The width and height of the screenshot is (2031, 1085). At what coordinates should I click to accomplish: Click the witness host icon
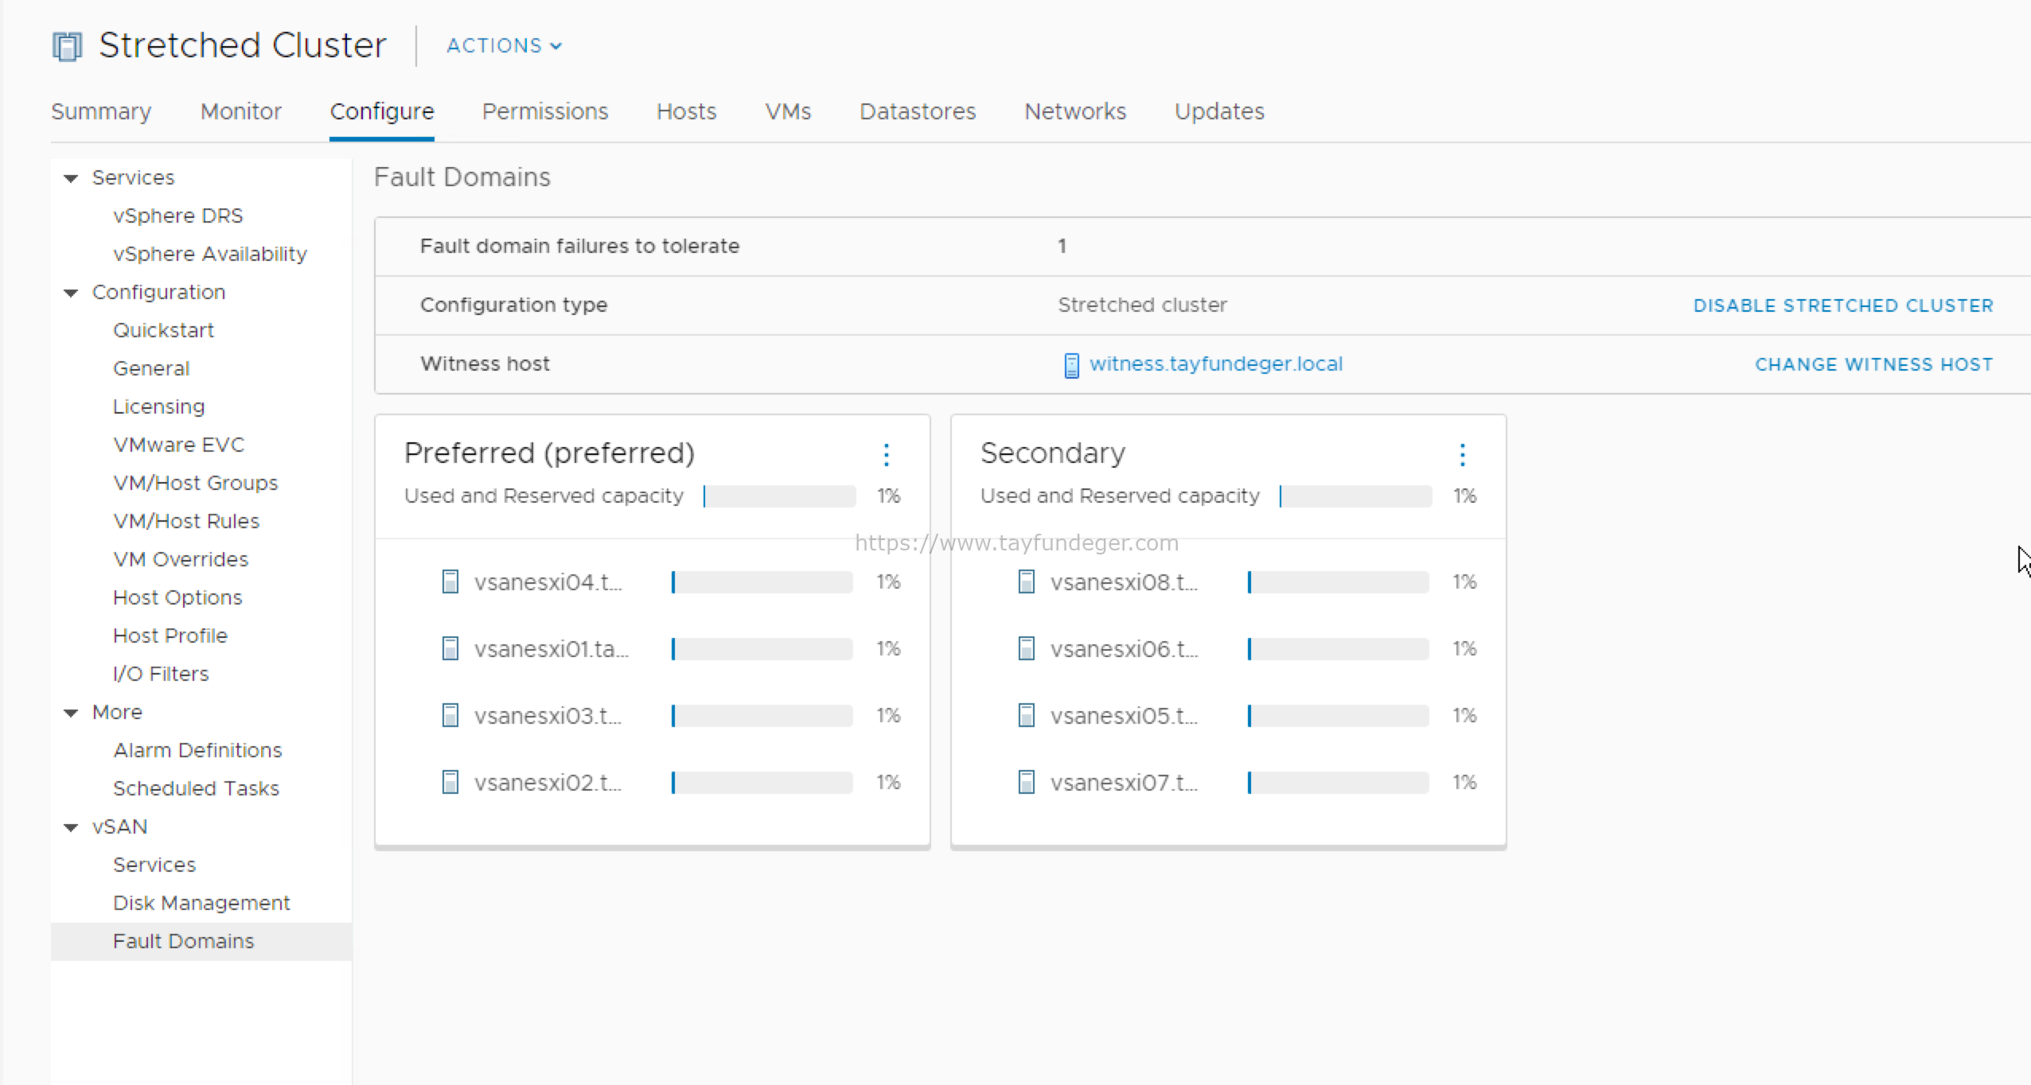pyautogui.click(x=1071, y=365)
